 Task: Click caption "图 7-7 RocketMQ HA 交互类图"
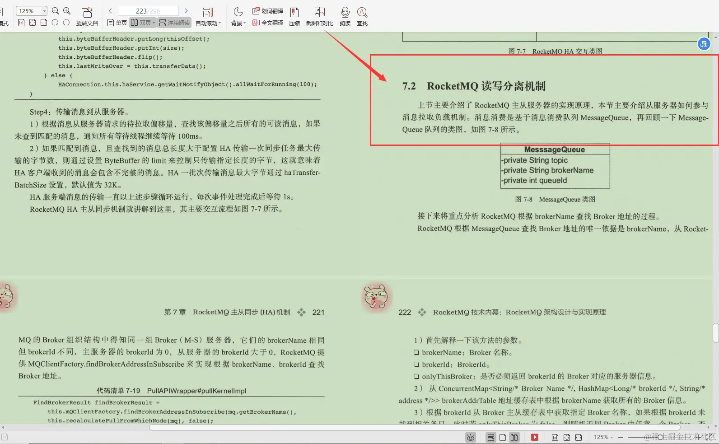555,51
